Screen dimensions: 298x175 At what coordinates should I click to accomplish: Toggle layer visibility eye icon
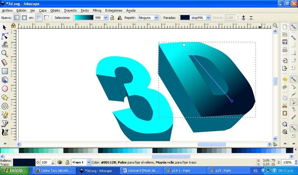(x=60, y=162)
